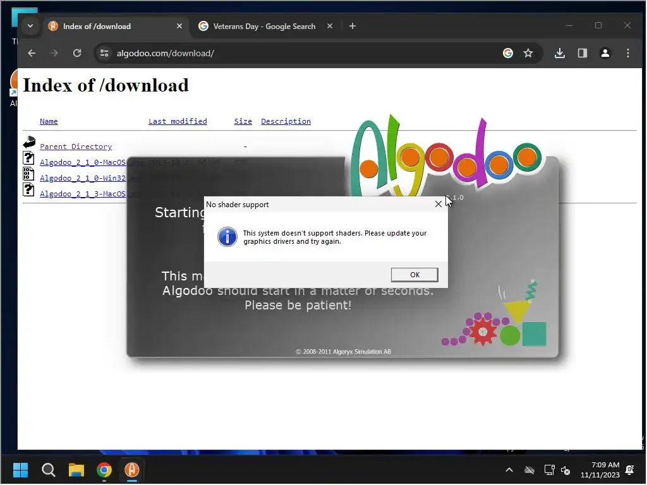
Task: Close the No shader support dialog
Action: [x=438, y=204]
